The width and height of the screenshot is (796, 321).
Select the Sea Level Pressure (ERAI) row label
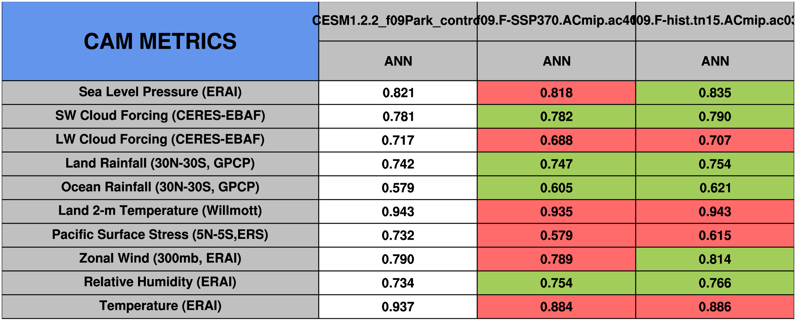(160, 92)
